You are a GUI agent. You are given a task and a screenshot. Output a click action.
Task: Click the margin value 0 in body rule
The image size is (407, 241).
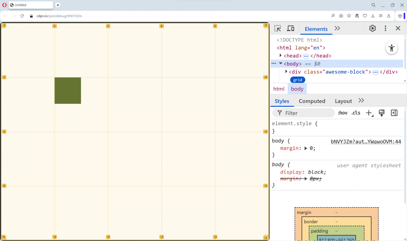(x=312, y=148)
